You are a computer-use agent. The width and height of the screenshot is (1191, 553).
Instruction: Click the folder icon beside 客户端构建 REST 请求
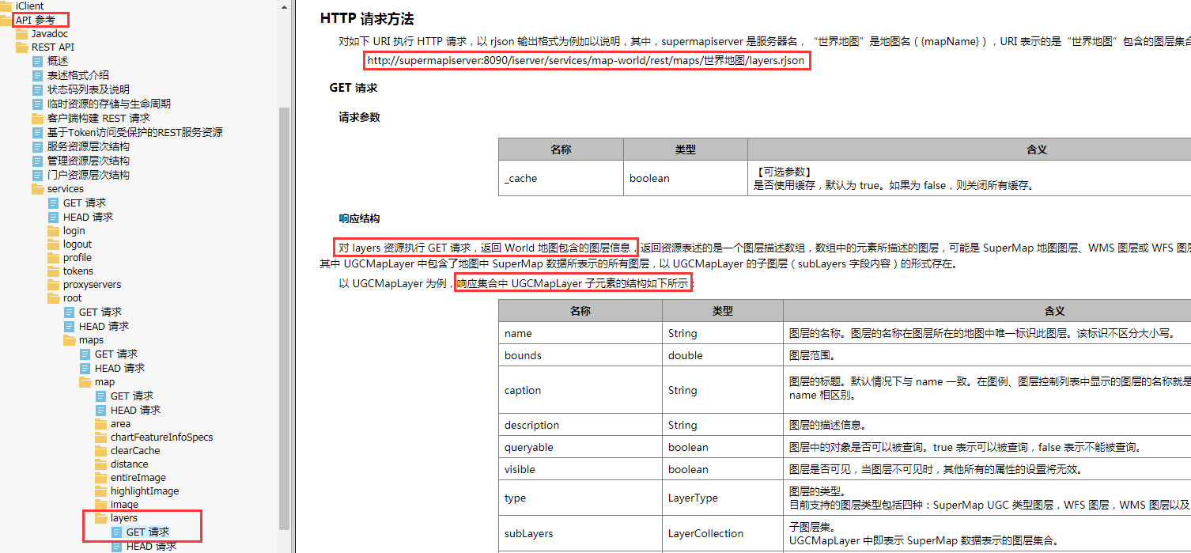point(37,119)
